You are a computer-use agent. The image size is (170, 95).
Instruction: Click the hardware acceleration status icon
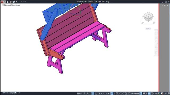tap(159, 93)
